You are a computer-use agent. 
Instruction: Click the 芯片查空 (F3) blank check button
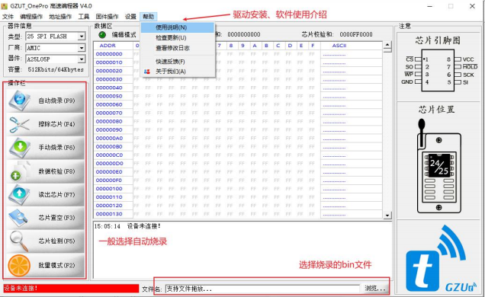click(46, 218)
